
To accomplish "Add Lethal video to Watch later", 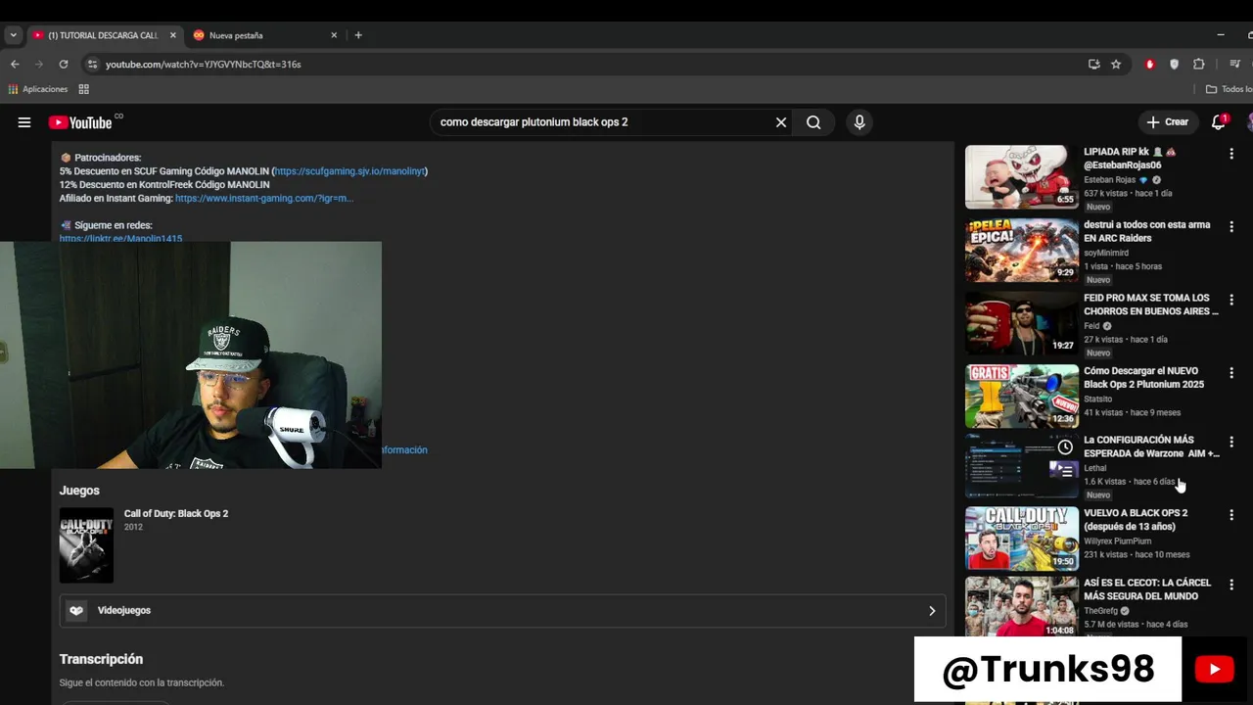I will click(1065, 446).
